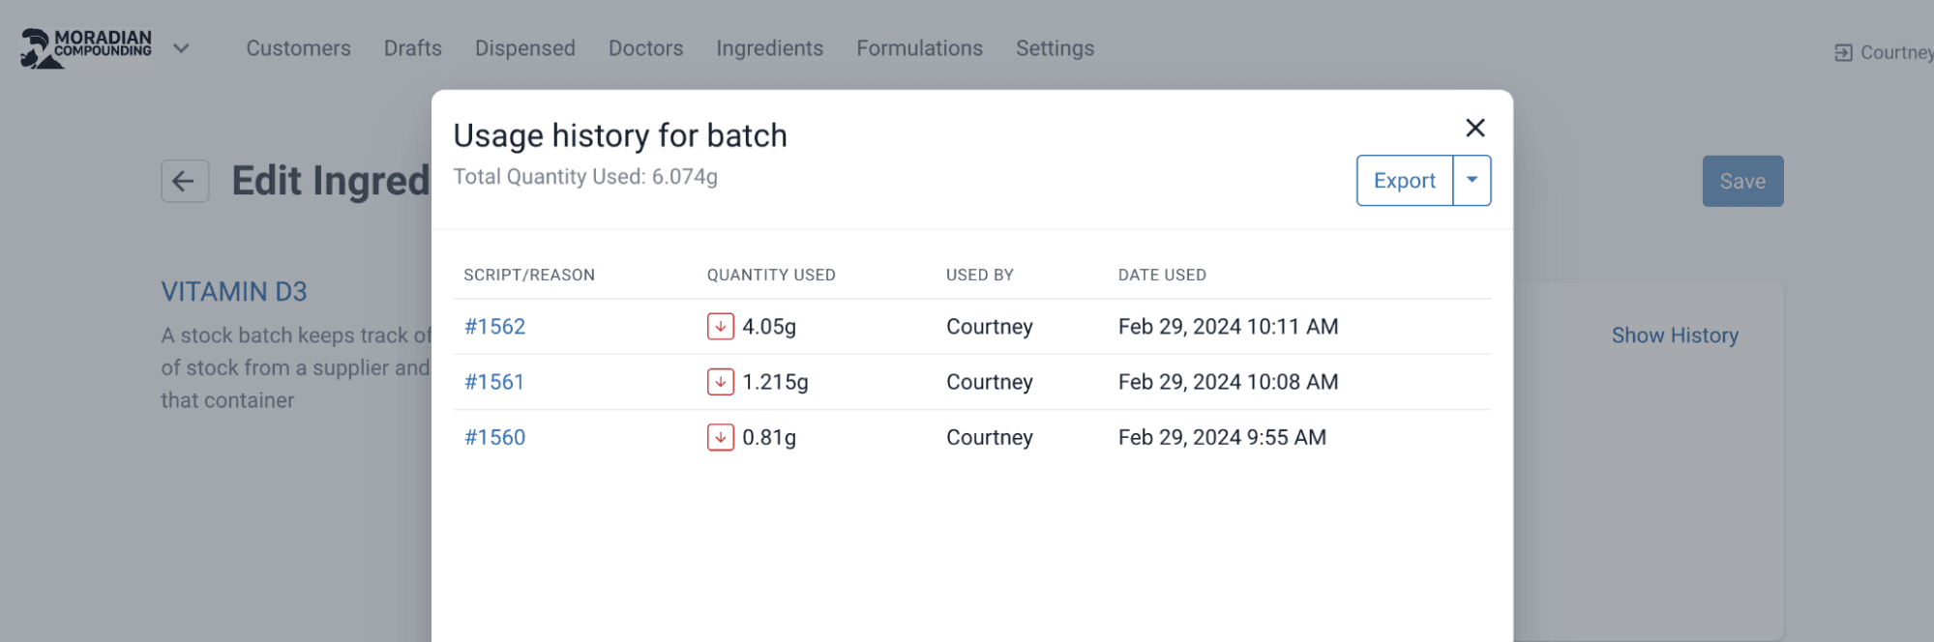
Task: Open the Customers menu
Action: click(298, 48)
